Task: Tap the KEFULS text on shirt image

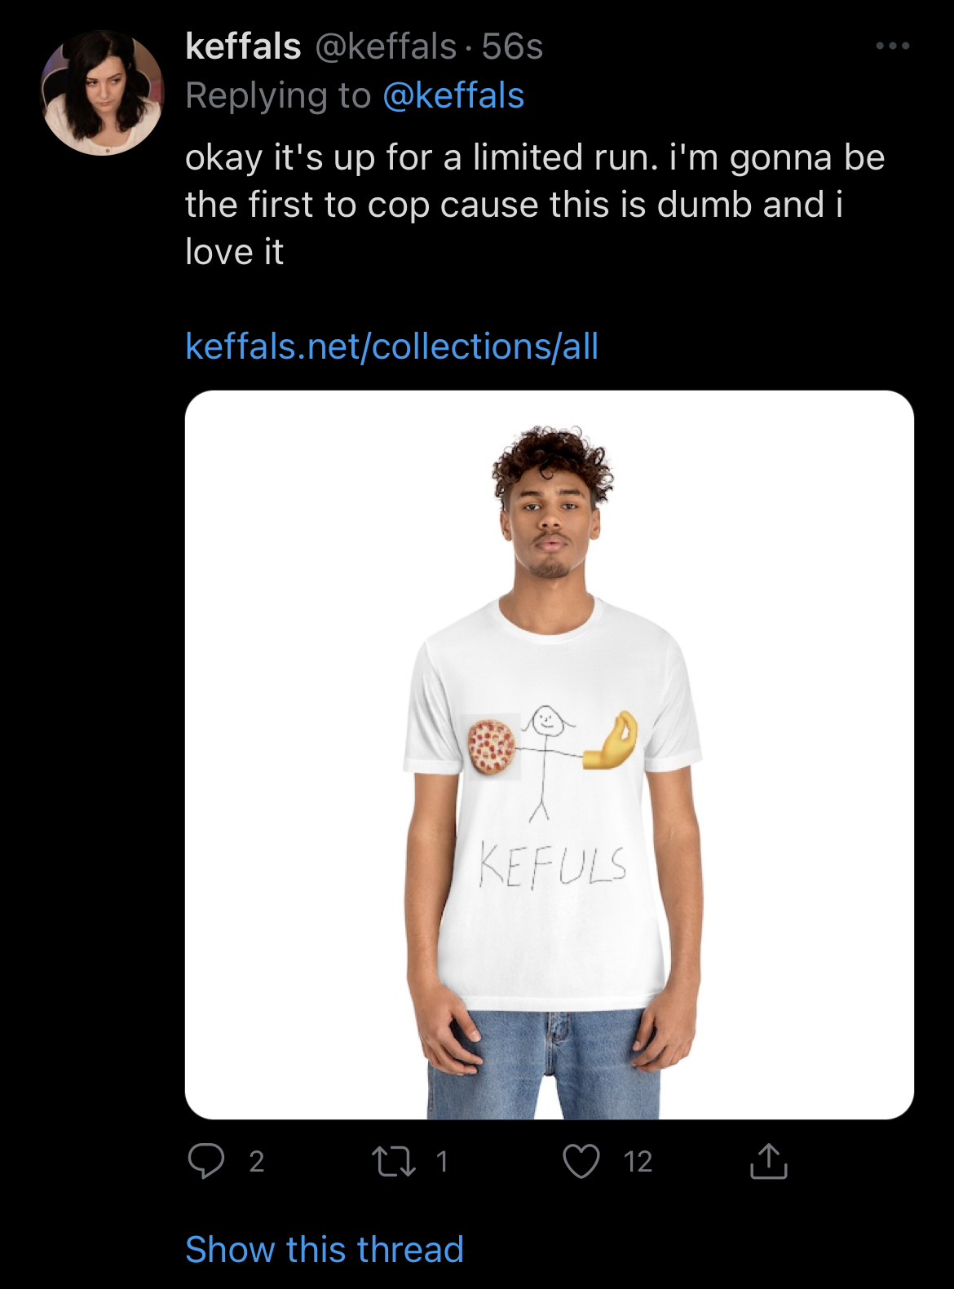Action: click(x=553, y=865)
